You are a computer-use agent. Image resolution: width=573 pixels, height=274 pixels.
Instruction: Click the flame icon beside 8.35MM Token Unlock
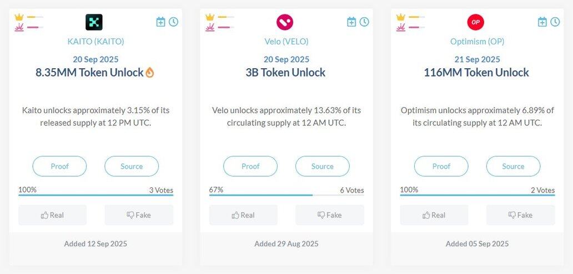click(150, 73)
